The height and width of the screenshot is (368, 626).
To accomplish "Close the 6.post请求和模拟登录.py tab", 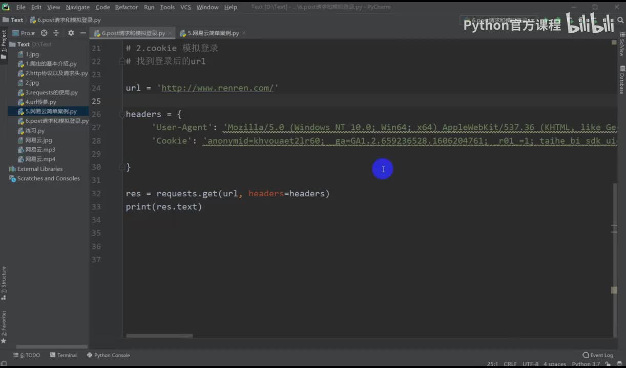I will [170, 33].
